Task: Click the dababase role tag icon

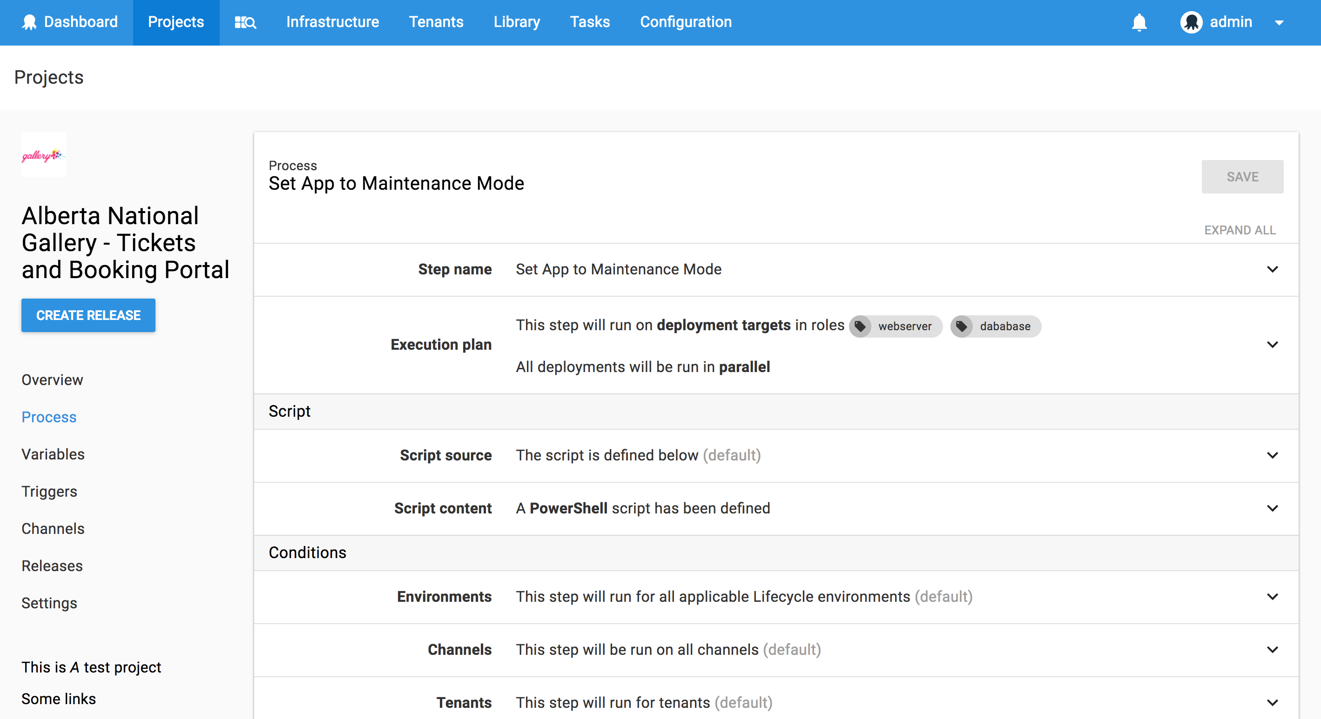Action: 962,326
